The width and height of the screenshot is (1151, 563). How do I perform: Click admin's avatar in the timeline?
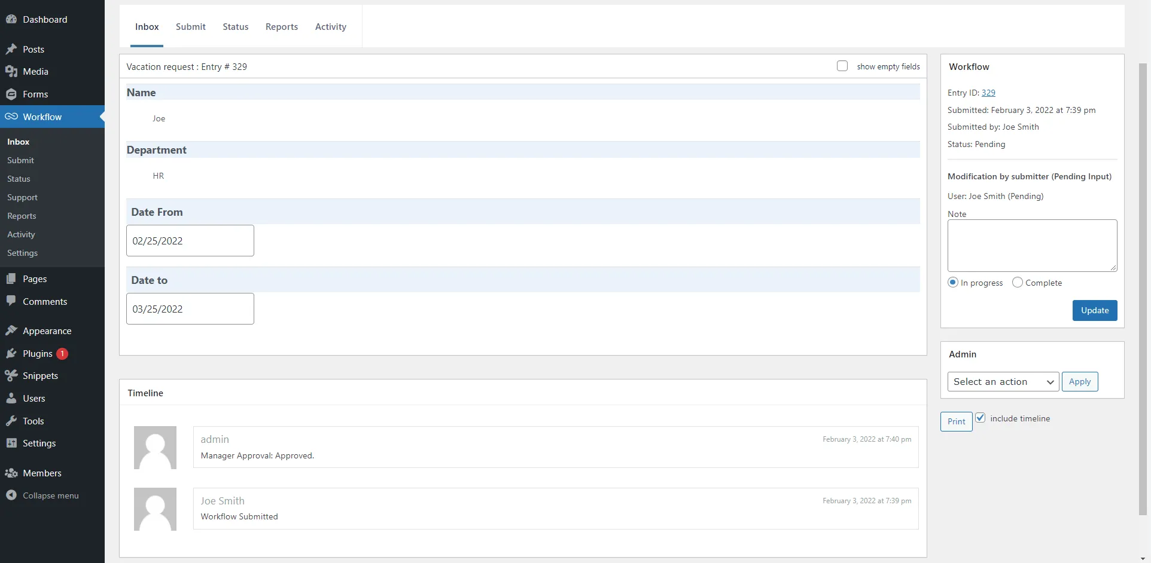point(155,448)
